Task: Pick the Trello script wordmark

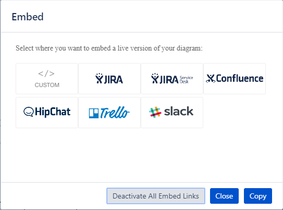Action: point(115,113)
